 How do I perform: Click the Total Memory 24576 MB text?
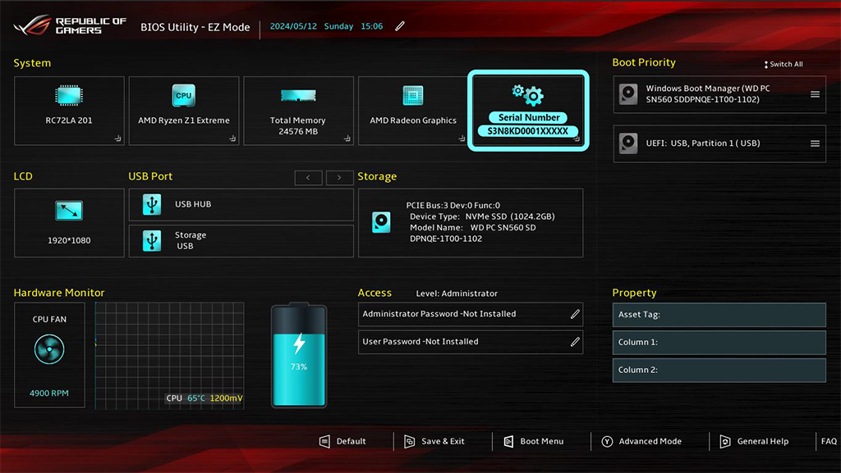coord(297,125)
